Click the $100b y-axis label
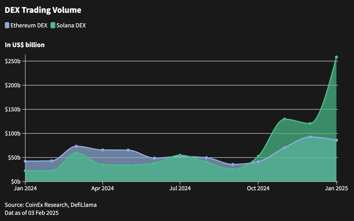Screen dimensions: 354x221 [13, 133]
